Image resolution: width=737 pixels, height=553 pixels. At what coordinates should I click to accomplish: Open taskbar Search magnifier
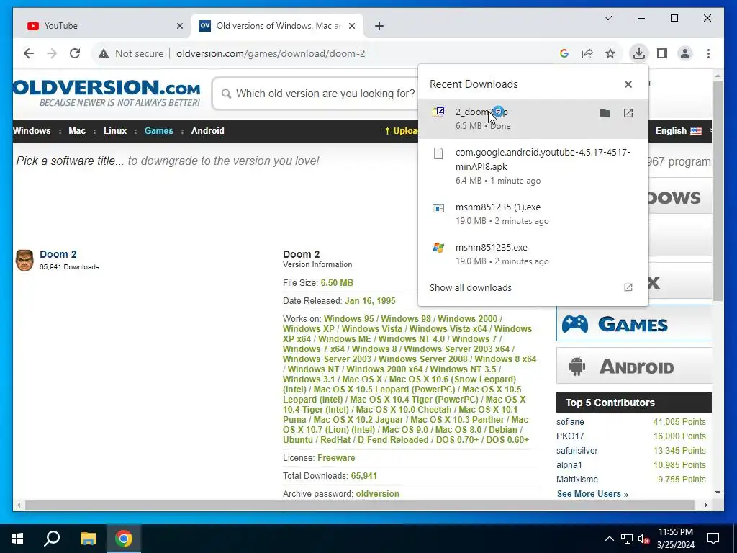click(x=52, y=539)
